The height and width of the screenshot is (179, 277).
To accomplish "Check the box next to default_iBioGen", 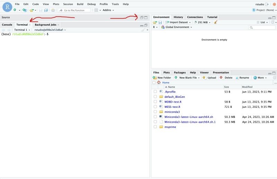I will 155,97.
